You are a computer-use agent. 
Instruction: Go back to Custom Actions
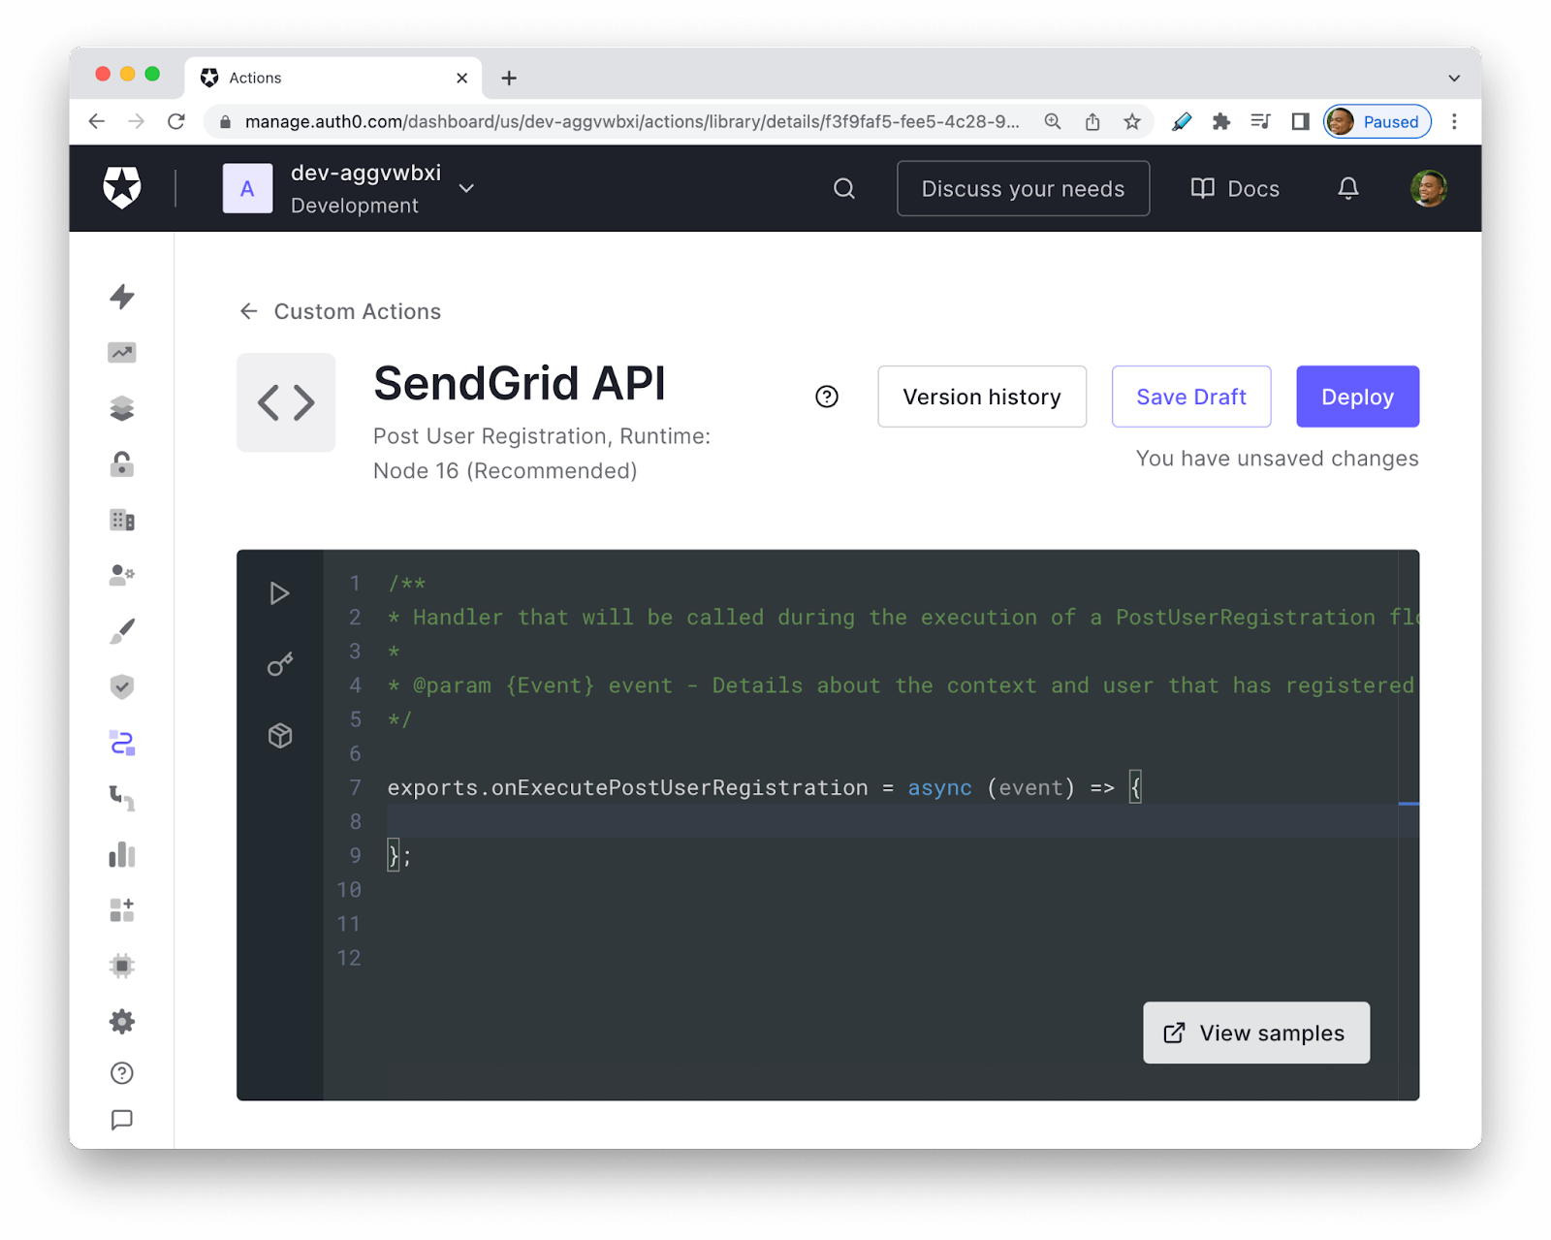click(339, 311)
